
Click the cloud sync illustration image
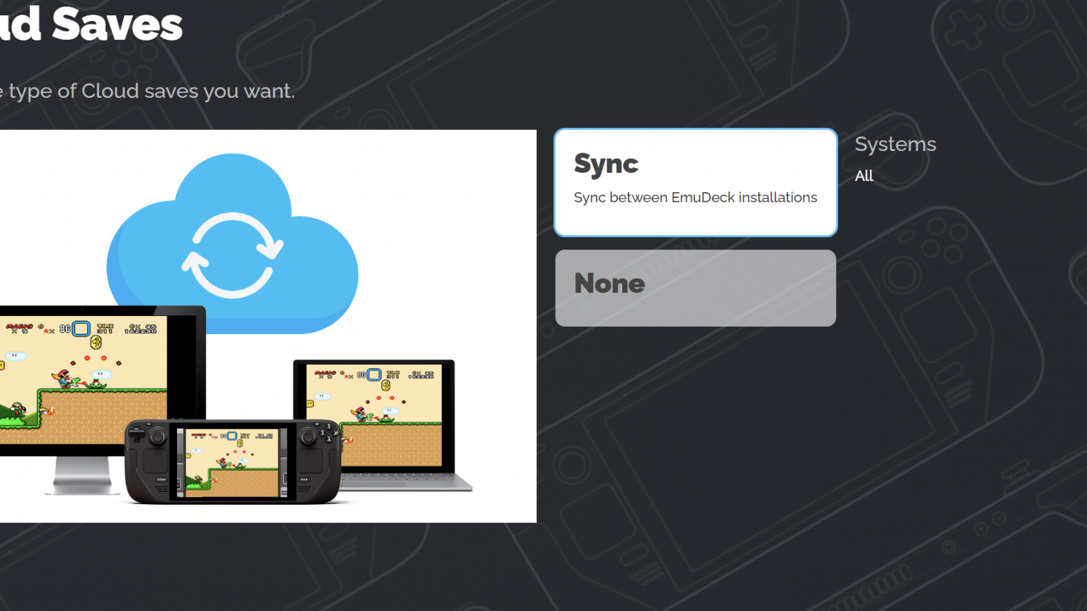(x=268, y=326)
